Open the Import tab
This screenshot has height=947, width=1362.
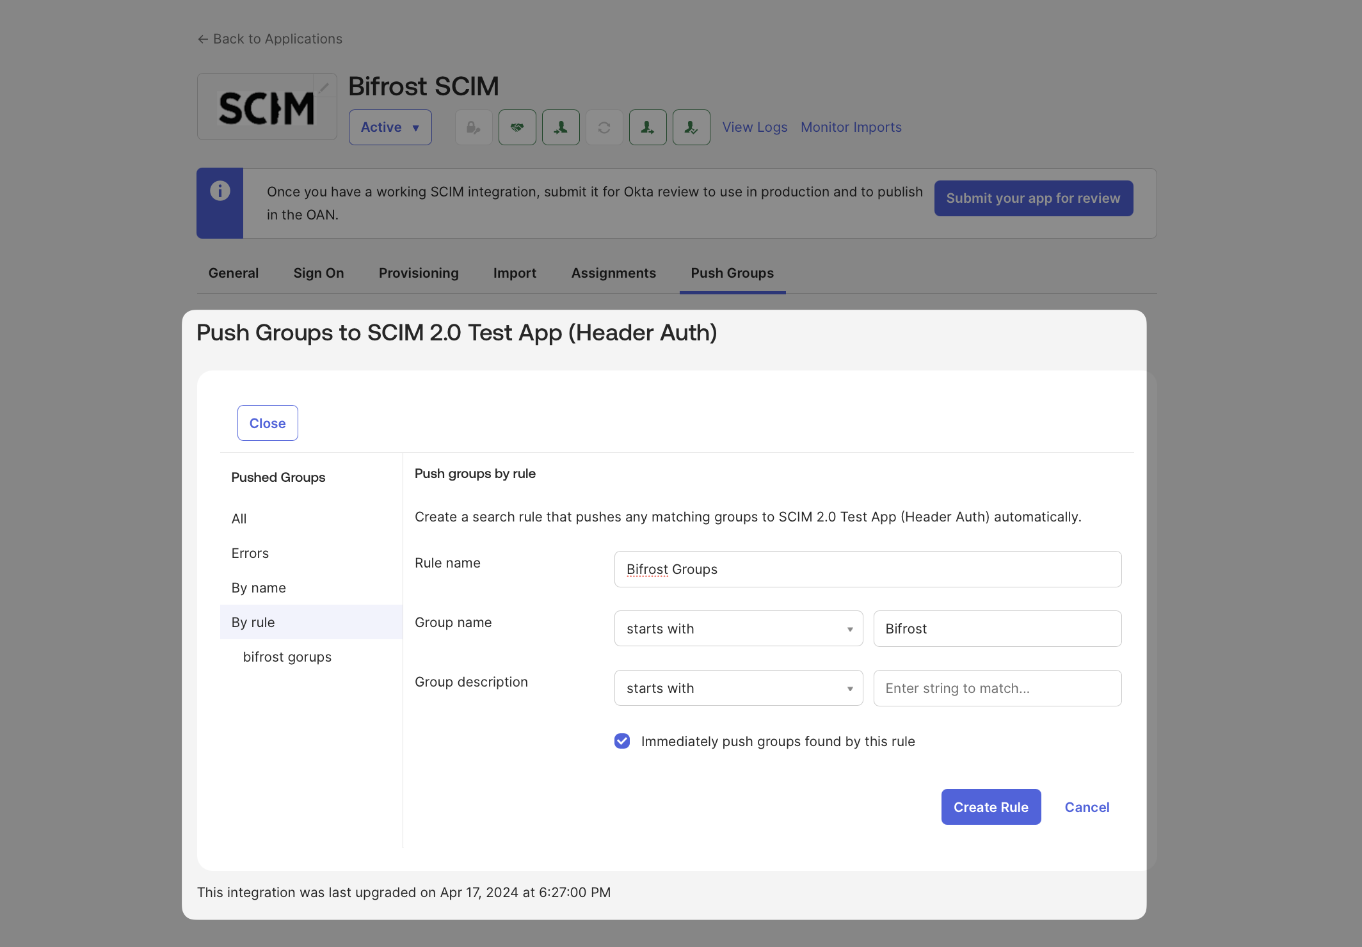click(x=515, y=273)
